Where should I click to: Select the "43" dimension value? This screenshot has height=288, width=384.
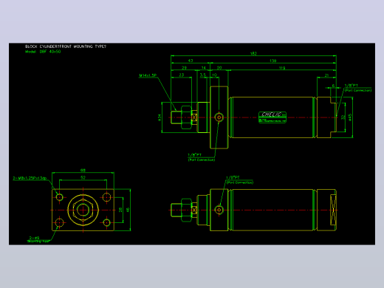(x=191, y=61)
